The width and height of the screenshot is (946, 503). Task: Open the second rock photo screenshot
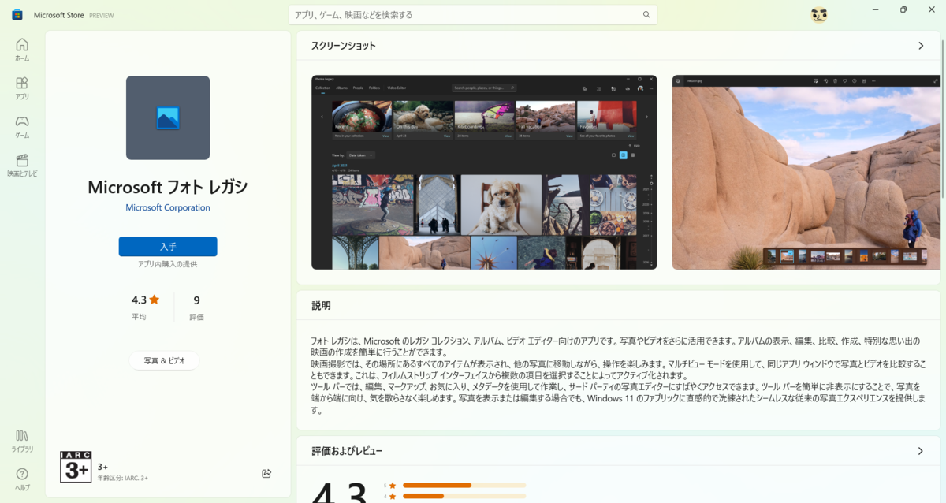click(806, 172)
